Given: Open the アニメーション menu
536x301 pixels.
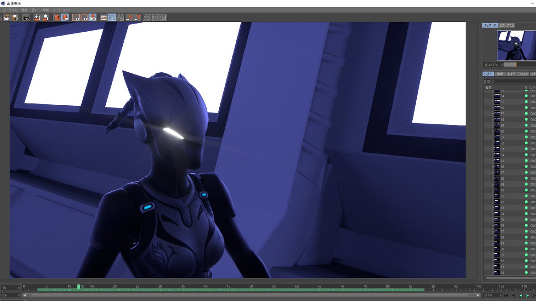Looking at the screenshot, I should (61, 10).
